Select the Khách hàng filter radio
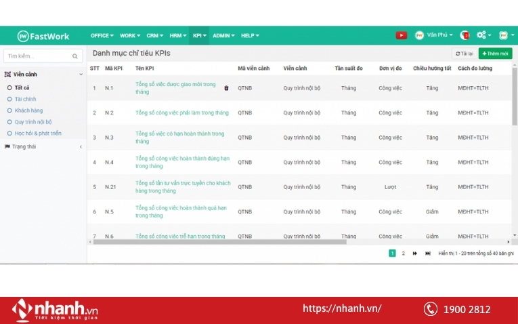Screen dimensions: 518x324 pos(9,110)
